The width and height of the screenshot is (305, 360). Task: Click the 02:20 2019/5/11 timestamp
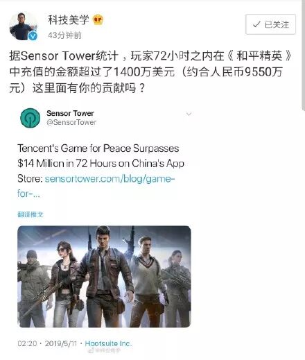coord(47,343)
